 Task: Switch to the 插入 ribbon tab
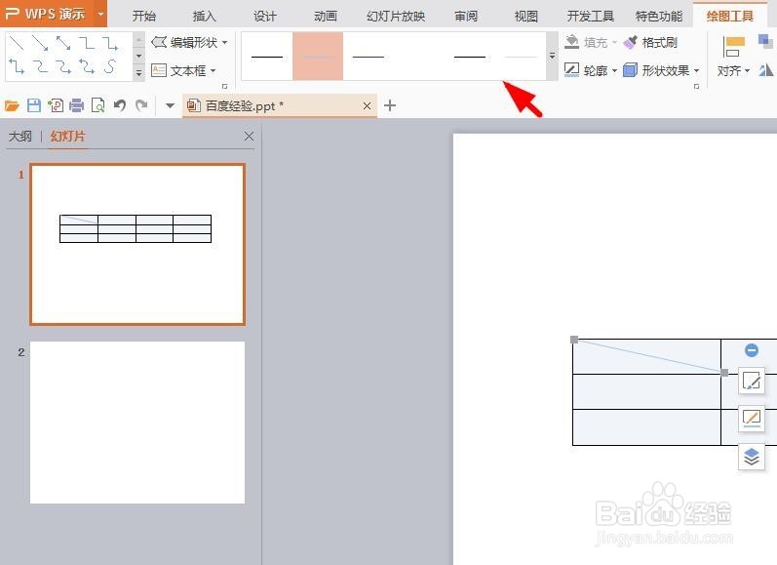(x=204, y=16)
